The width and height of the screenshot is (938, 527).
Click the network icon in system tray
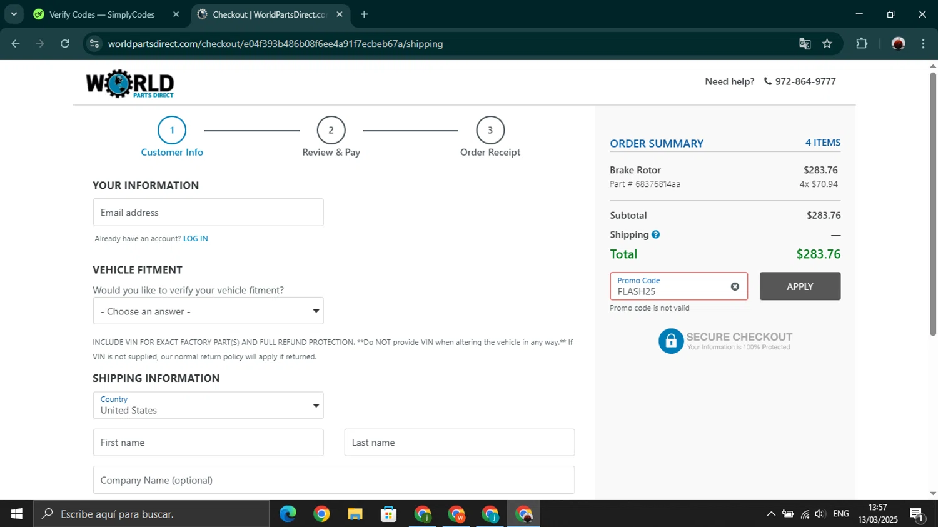805,514
